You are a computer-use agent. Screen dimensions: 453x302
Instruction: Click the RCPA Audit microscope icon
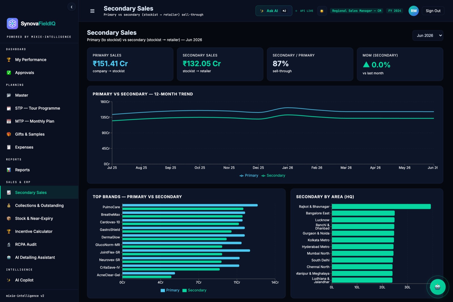pos(9,244)
